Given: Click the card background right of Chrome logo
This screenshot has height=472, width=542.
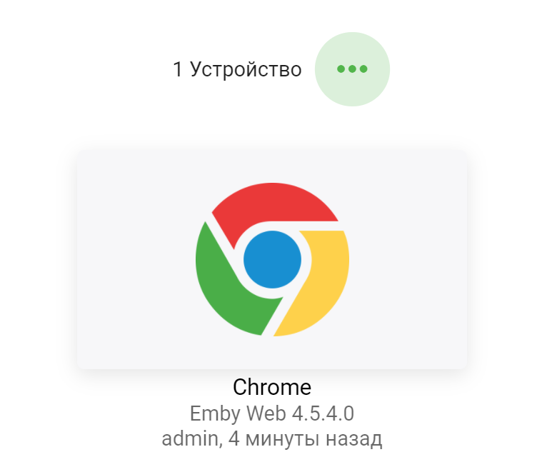Looking at the screenshot, I should click(x=408, y=259).
